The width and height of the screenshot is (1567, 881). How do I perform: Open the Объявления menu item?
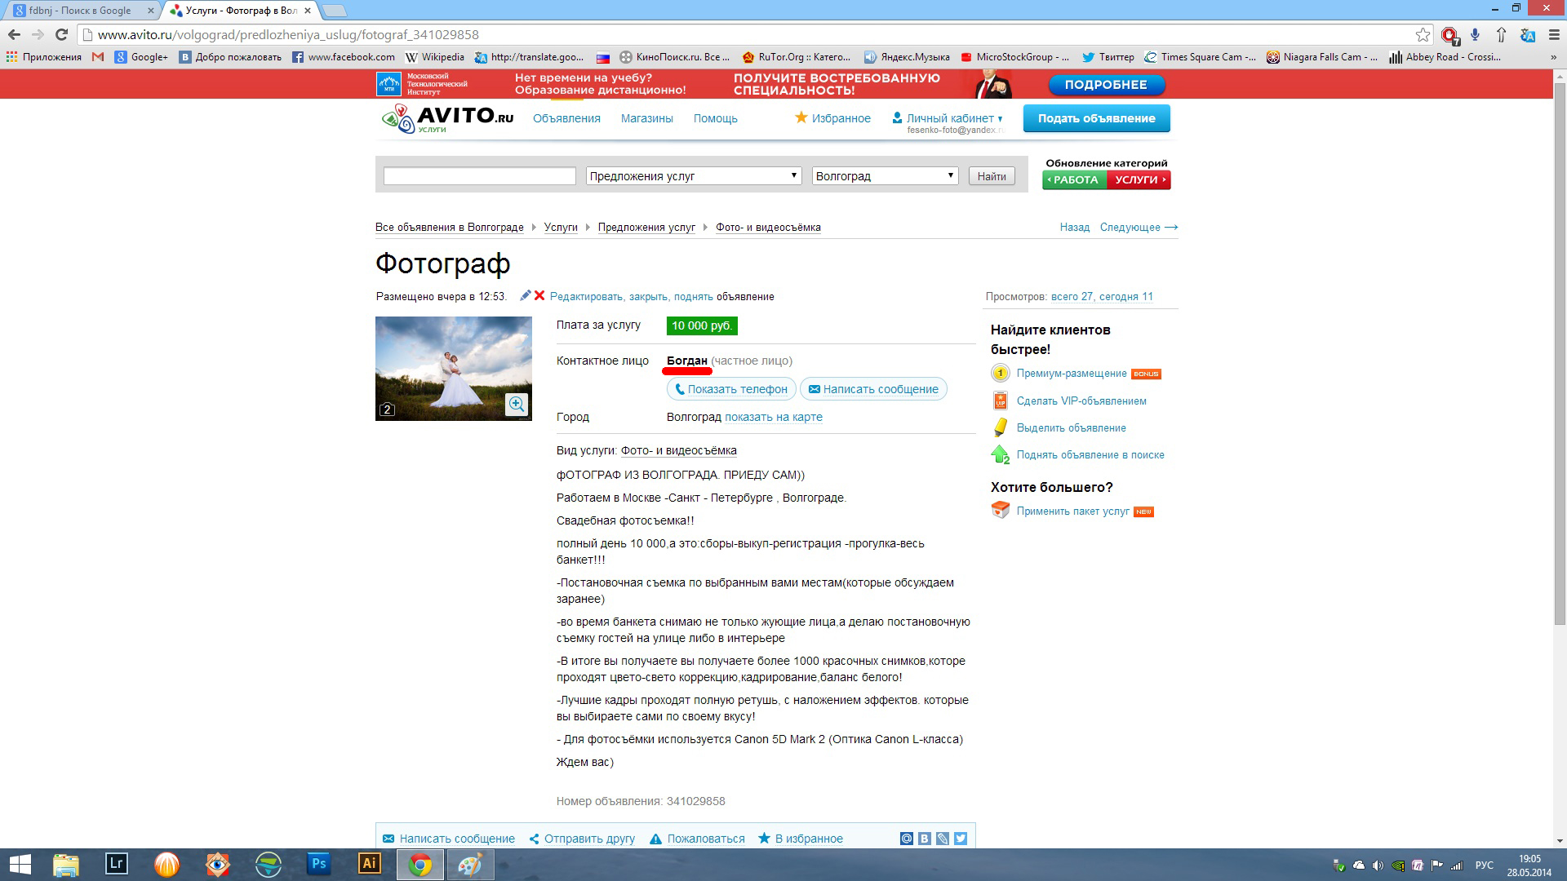tap(566, 118)
